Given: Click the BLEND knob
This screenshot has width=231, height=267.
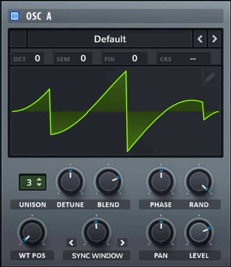Looking at the screenshot, I should click(108, 181).
